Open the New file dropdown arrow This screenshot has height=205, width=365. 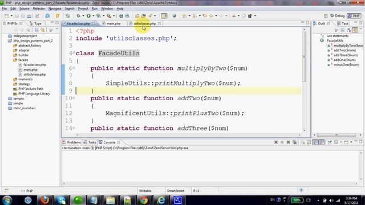[x=11, y=16]
